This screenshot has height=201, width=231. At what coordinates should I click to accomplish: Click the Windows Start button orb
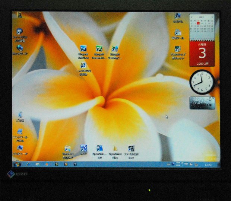[x=17, y=164]
